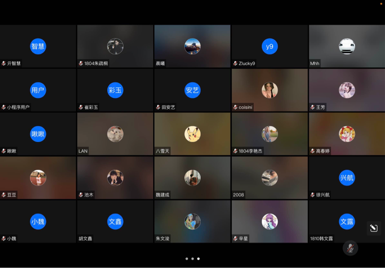The height and width of the screenshot is (268, 385).
Task: Click the muted mic icon beside 1804朱疏桐
Action: pos(81,63)
